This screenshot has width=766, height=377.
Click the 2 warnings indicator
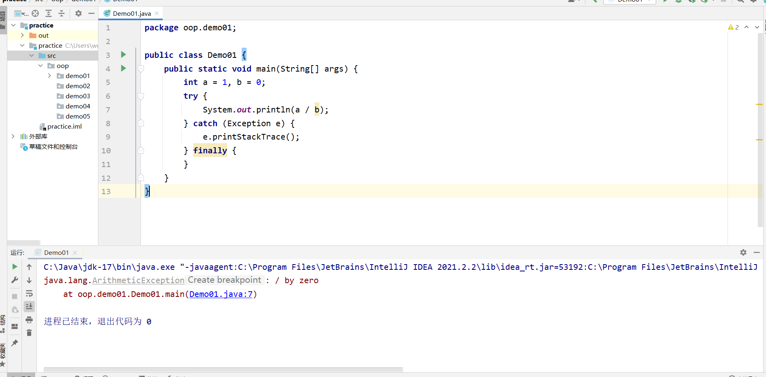coord(734,27)
